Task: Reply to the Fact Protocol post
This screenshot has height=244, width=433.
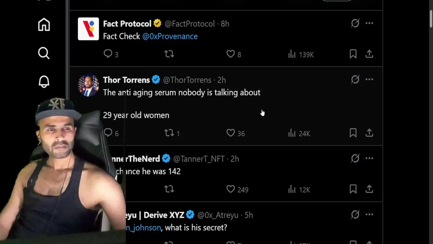Action: [108, 54]
